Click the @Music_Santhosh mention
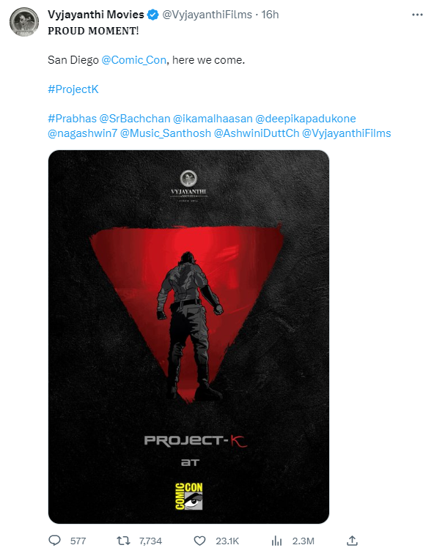Image resolution: width=434 pixels, height=556 pixels. 166,133
